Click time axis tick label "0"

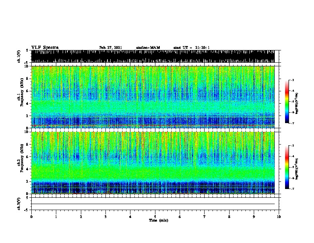[x=31, y=216]
